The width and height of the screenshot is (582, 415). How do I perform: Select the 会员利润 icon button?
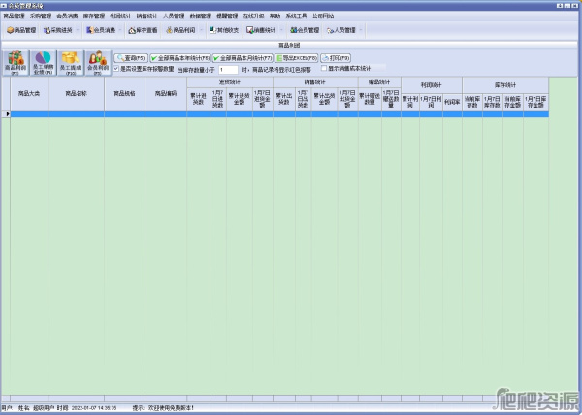[x=96, y=63]
